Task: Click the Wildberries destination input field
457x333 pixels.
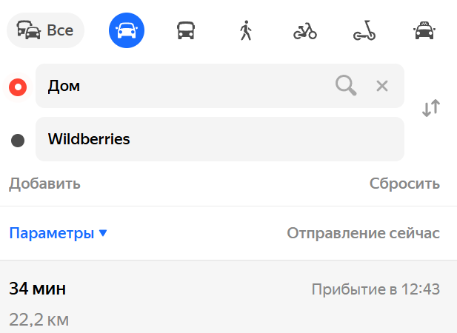Action: (219, 139)
